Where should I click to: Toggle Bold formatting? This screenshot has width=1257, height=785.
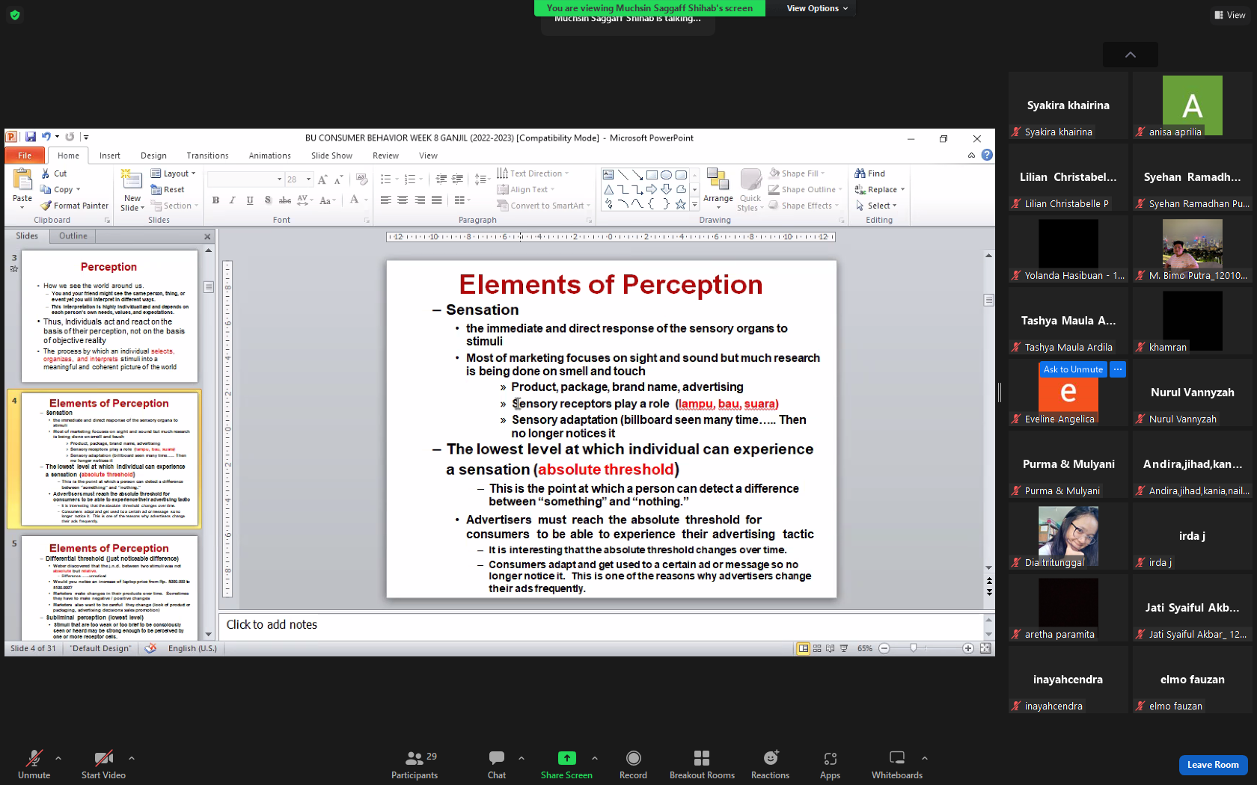point(215,200)
